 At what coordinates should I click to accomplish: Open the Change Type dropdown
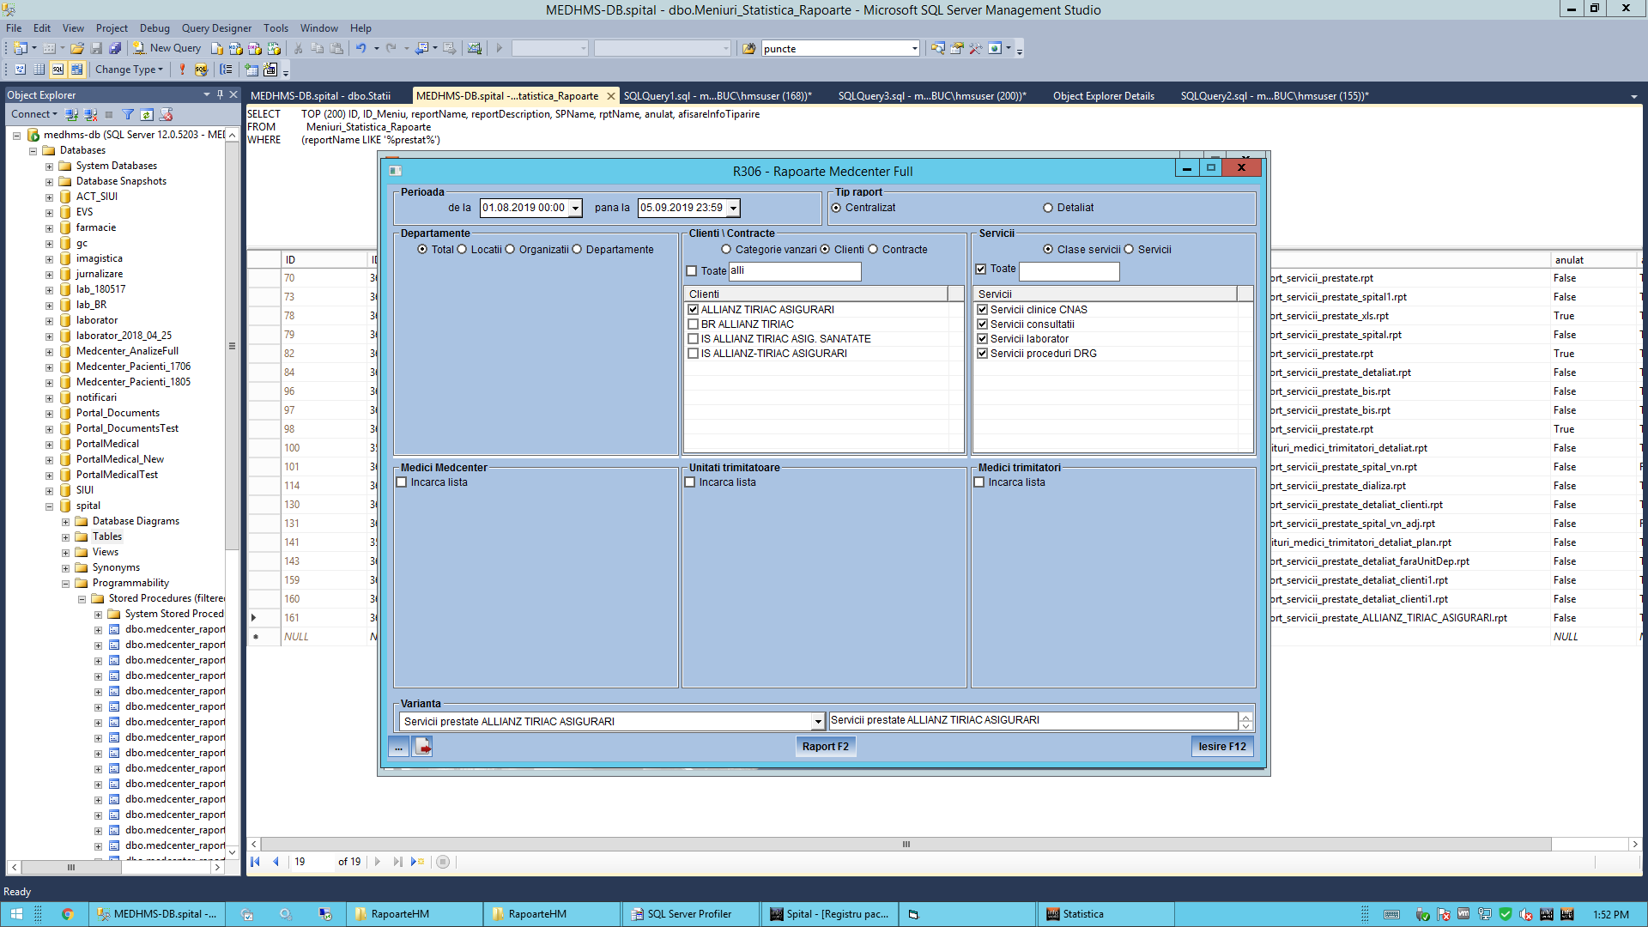[x=129, y=70]
